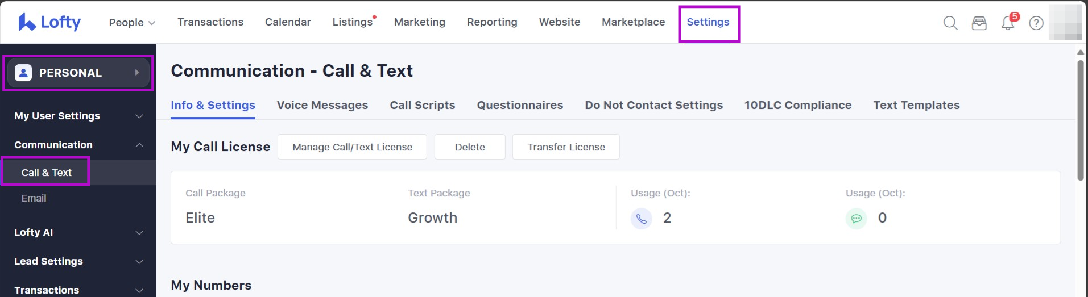Screen dimensions: 1088x297
Task: Switch to the Voice Messages tab
Action: 322,105
